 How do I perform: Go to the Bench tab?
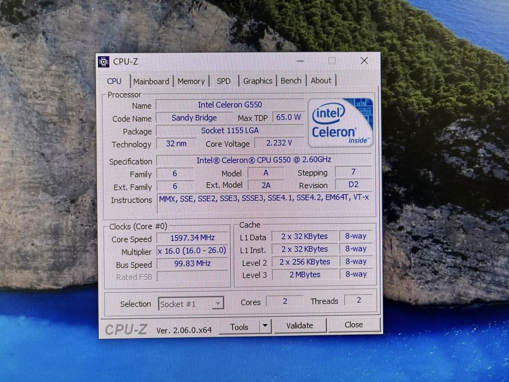[291, 81]
